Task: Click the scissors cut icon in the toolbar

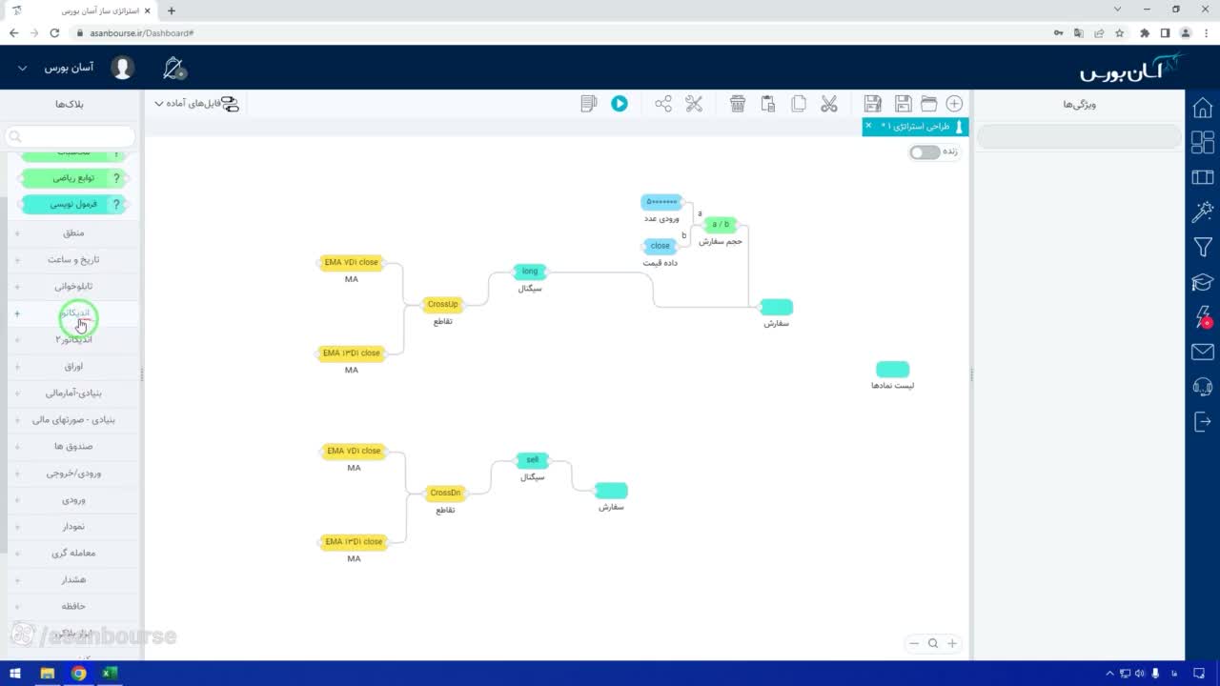Action: pyautogui.click(x=829, y=104)
